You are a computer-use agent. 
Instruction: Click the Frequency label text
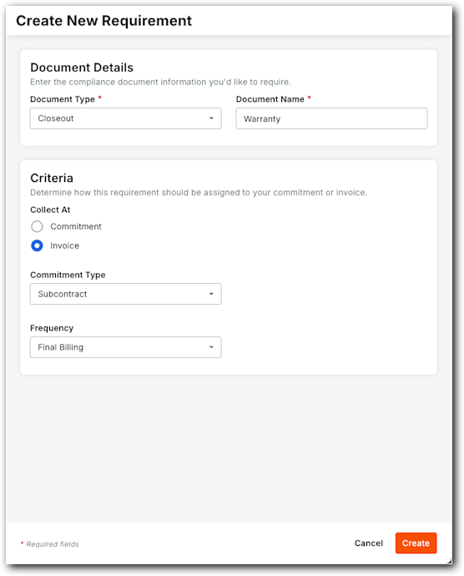52,328
